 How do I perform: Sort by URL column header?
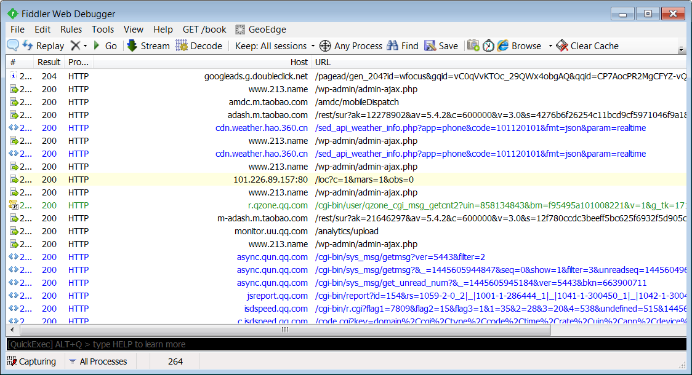pyautogui.click(x=499, y=62)
